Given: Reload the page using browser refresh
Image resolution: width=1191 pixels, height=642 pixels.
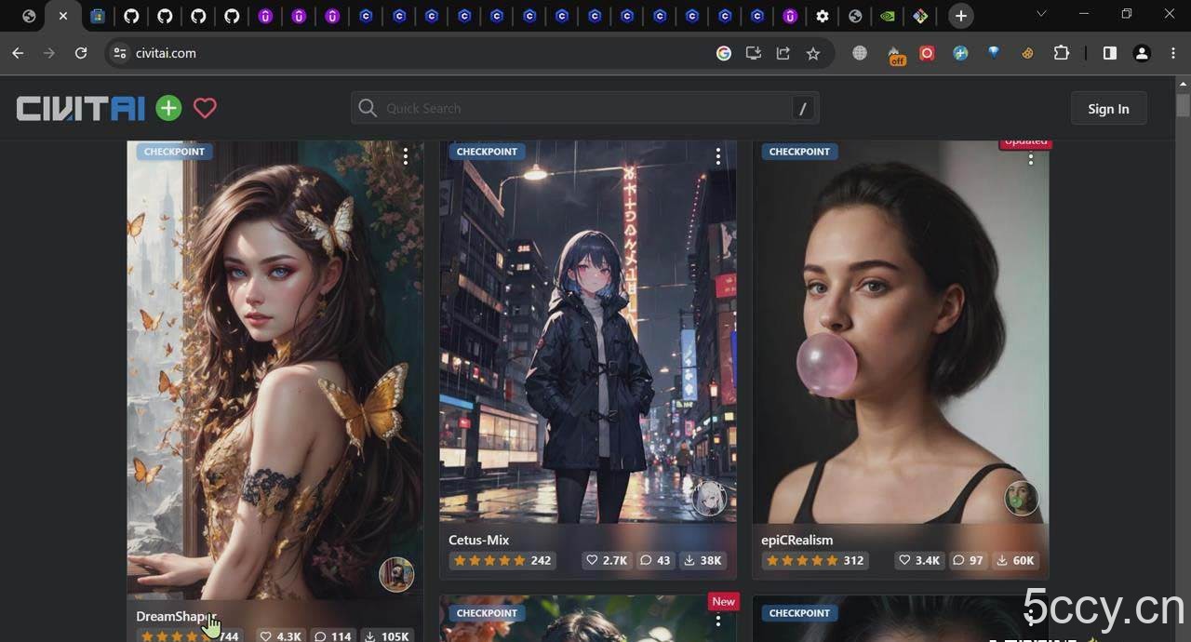Looking at the screenshot, I should coord(81,53).
